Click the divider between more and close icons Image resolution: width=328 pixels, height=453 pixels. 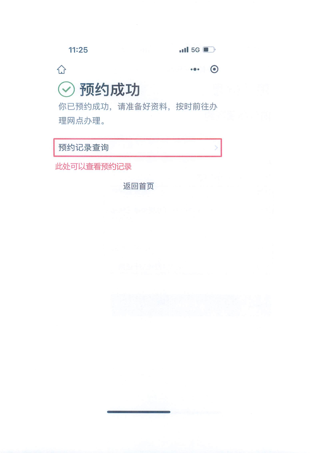point(204,69)
